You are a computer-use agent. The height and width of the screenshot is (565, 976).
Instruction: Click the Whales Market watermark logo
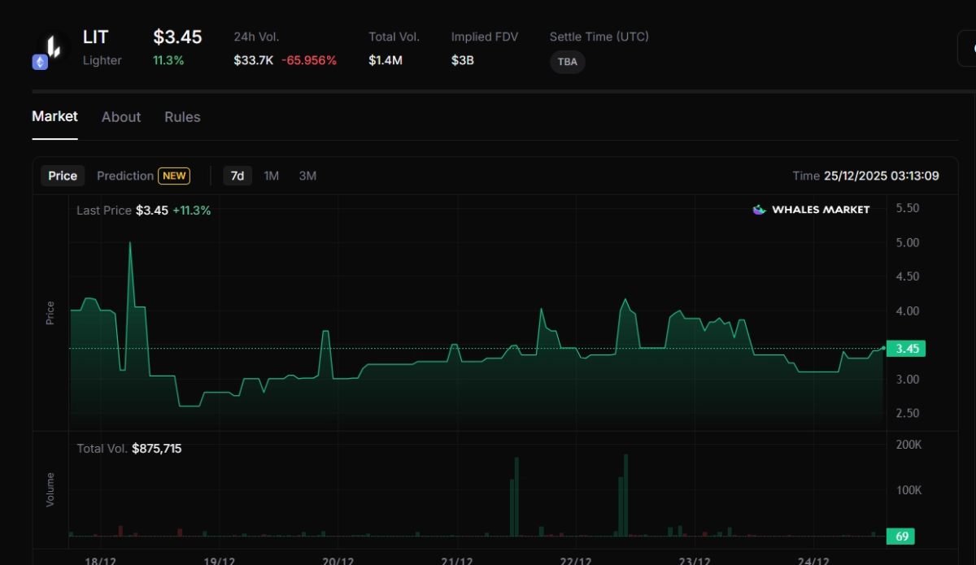[811, 210]
